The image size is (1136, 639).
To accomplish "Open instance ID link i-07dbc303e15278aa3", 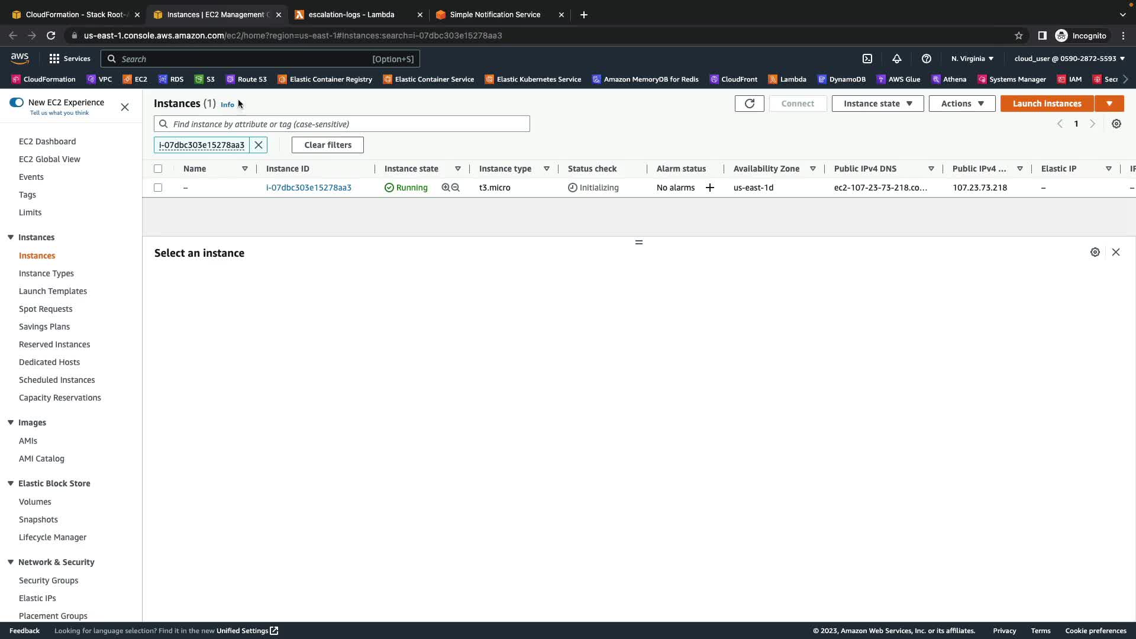I will point(308,188).
